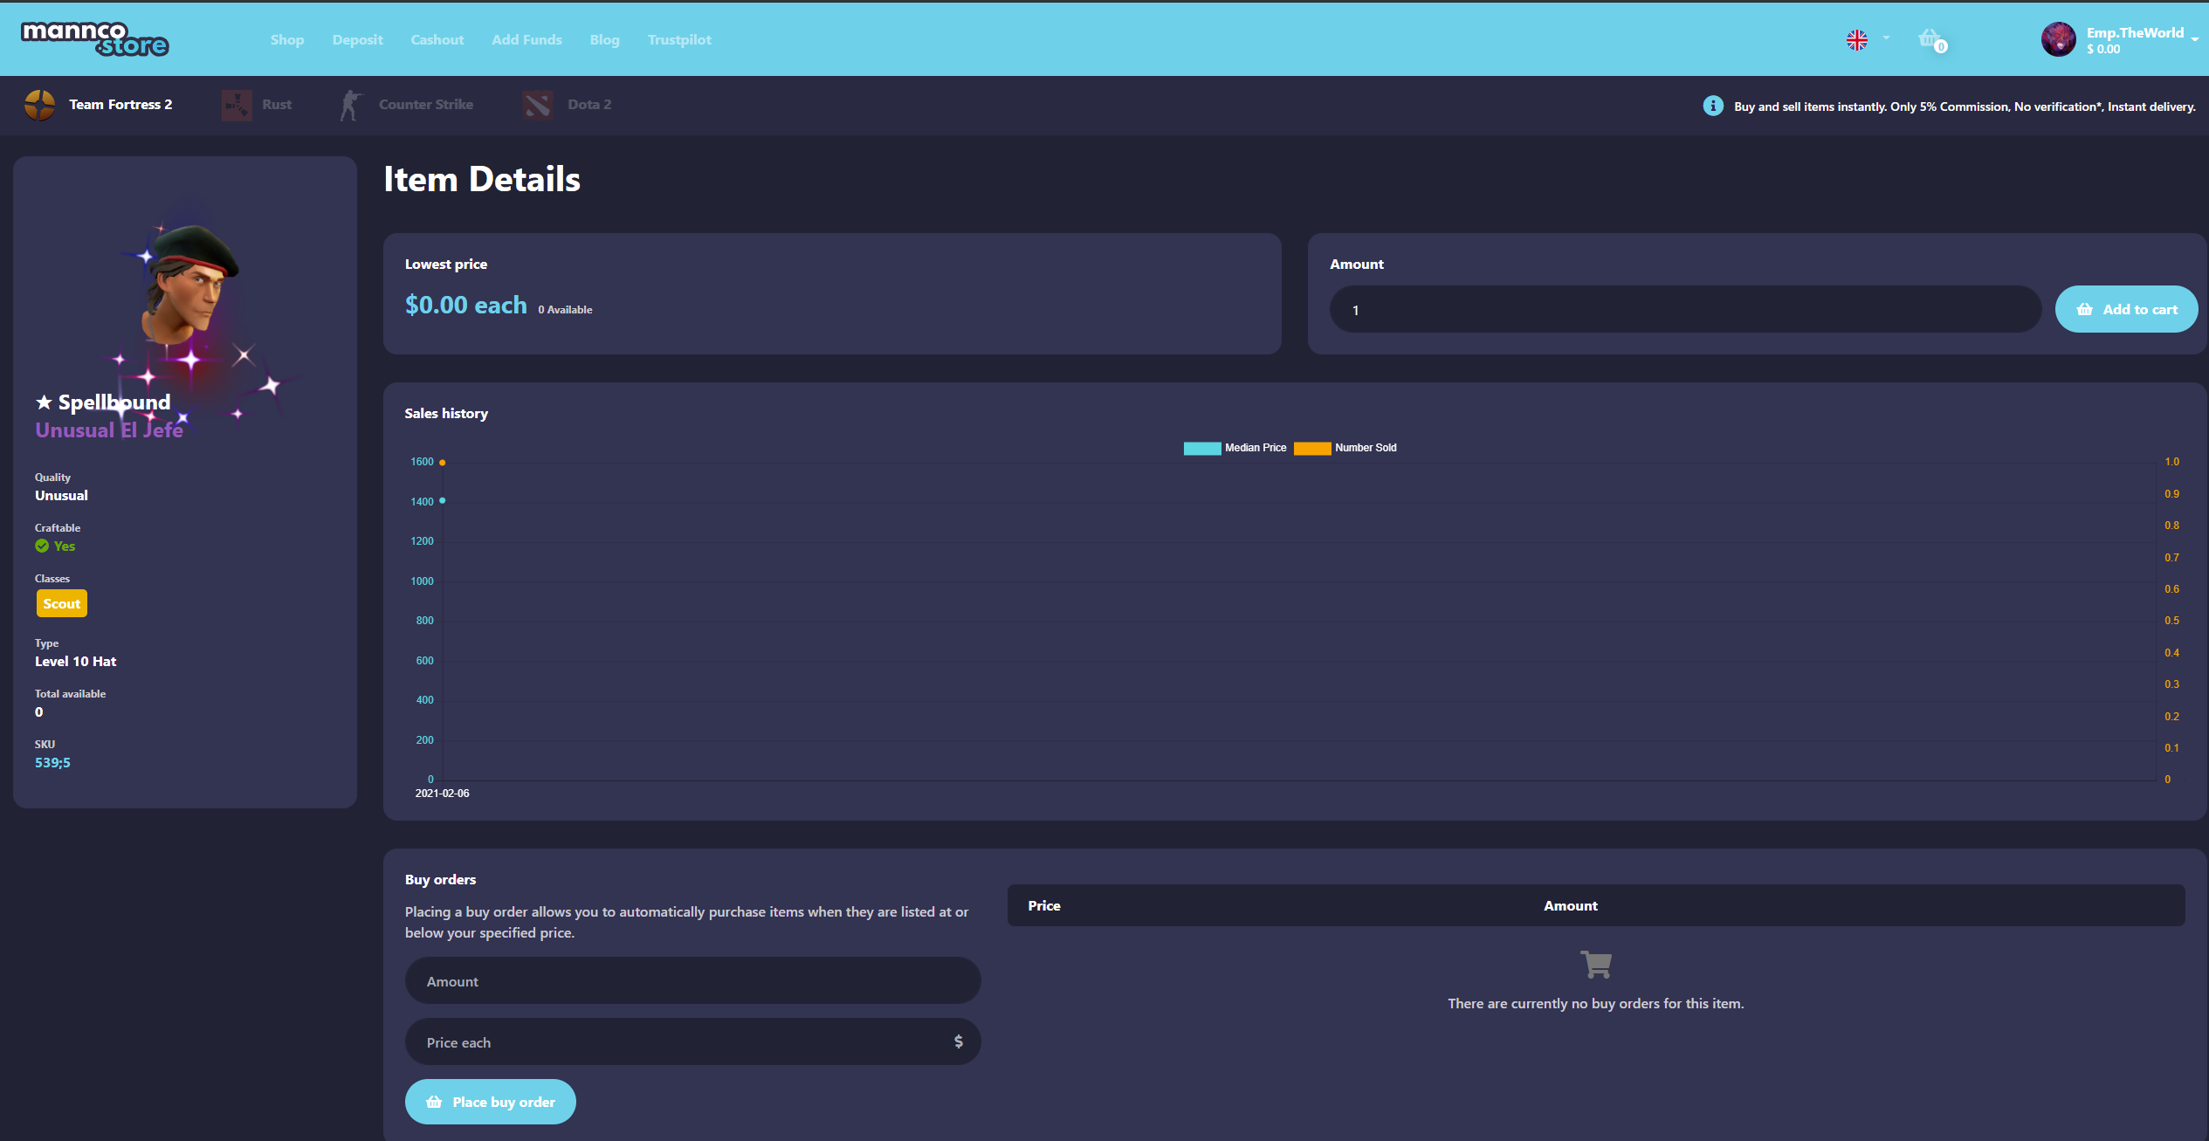Click the green Craftable checkmark icon
The height and width of the screenshot is (1141, 2209).
[x=42, y=546]
